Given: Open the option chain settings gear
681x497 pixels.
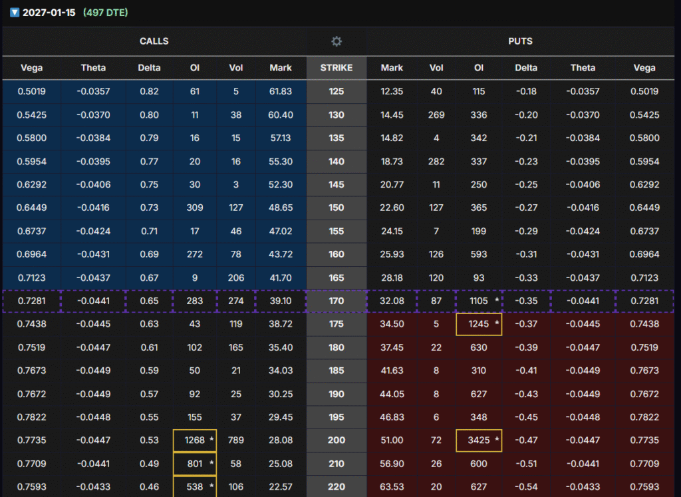Looking at the screenshot, I should (x=337, y=41).
